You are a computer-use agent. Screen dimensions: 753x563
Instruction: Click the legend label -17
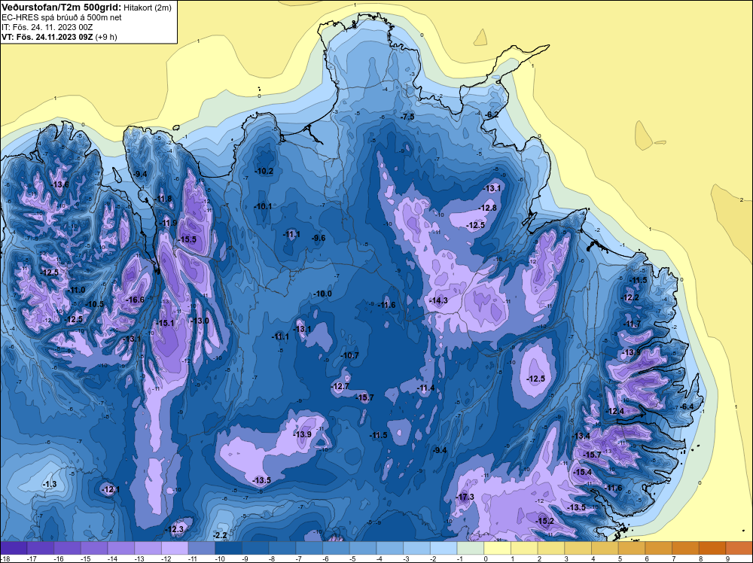(32, 558)
